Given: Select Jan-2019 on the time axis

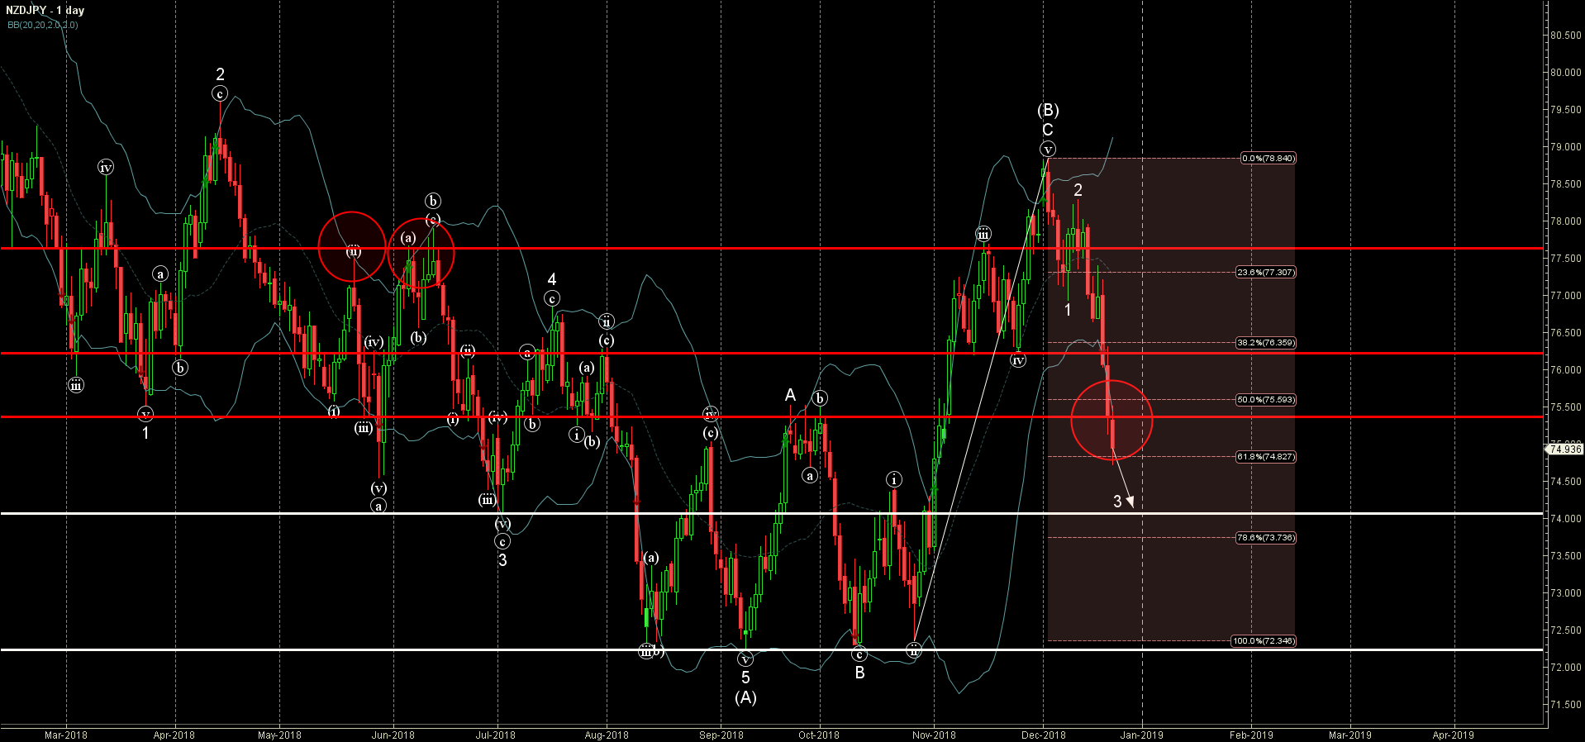Looking at the screenshot, I should [x=1141, y=735].
